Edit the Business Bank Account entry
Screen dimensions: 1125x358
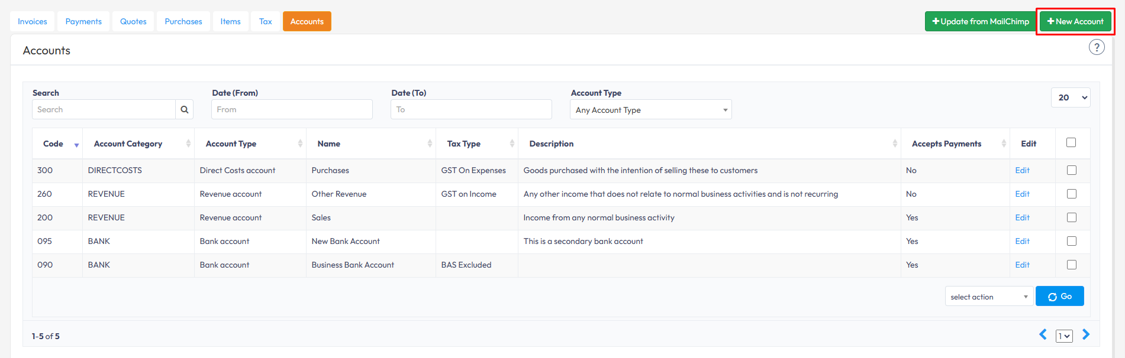pos(1022,265)
